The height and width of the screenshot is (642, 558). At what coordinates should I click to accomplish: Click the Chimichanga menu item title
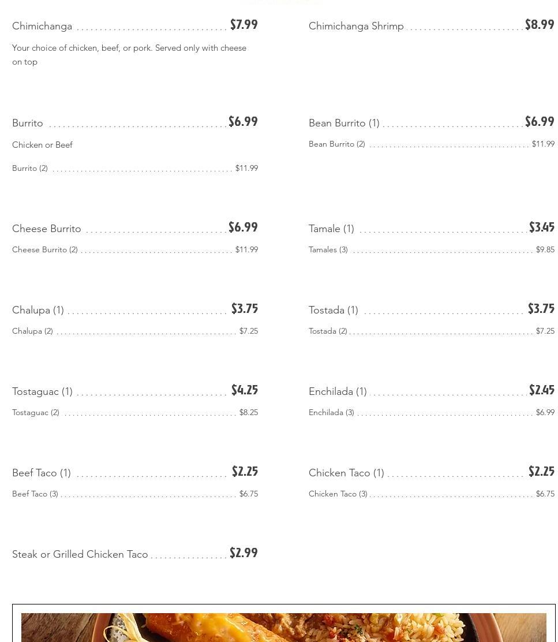click(x=42, y=26)
